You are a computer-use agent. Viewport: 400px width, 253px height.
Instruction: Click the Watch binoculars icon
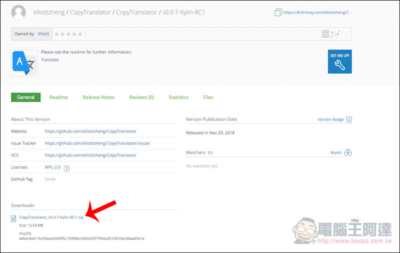(x=348, y=152)
